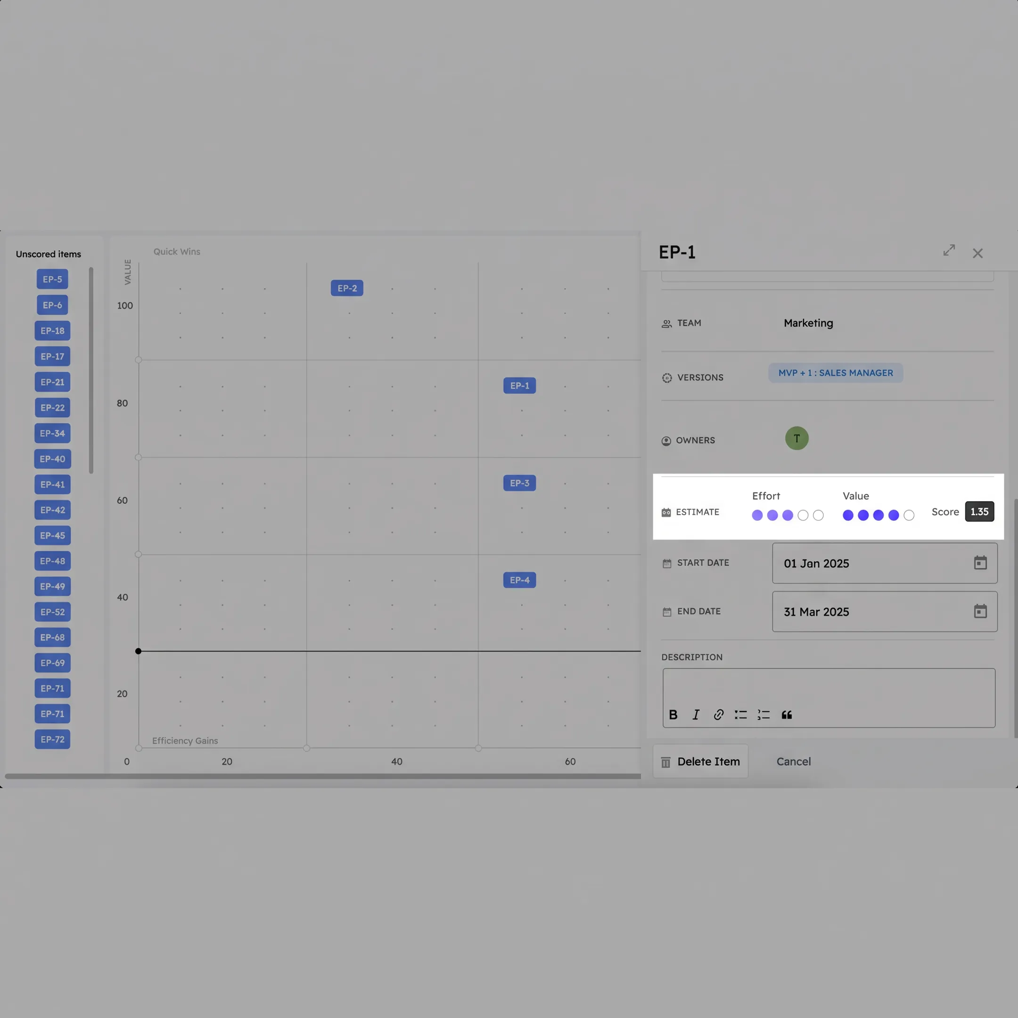Set Effort to the second dot
The width and height of the screenshot is (1018, 1018).
(772, 515)
